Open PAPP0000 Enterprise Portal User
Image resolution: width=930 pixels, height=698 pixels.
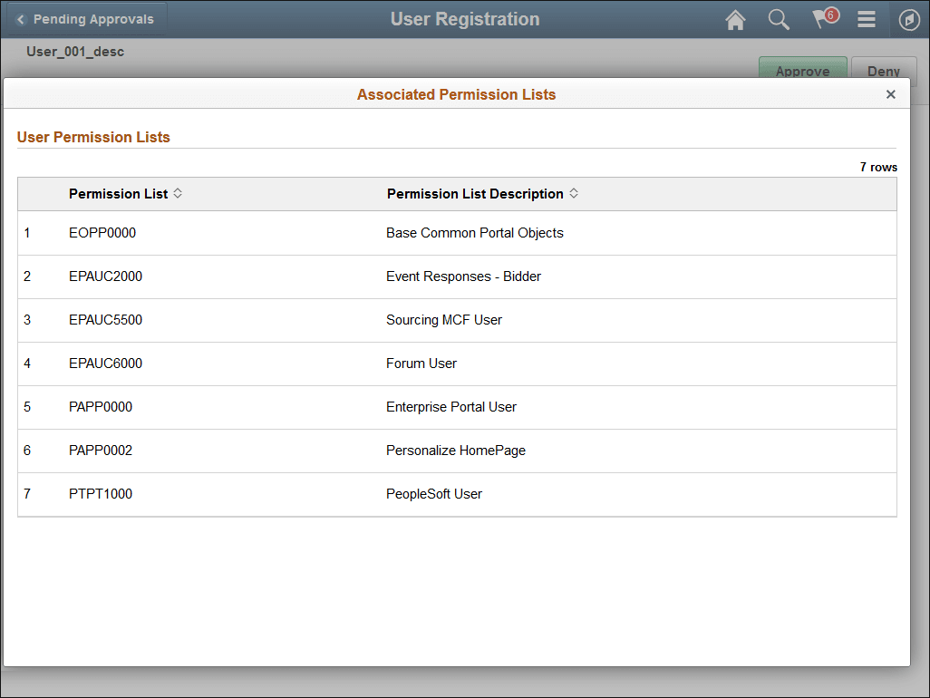point(100,407)
